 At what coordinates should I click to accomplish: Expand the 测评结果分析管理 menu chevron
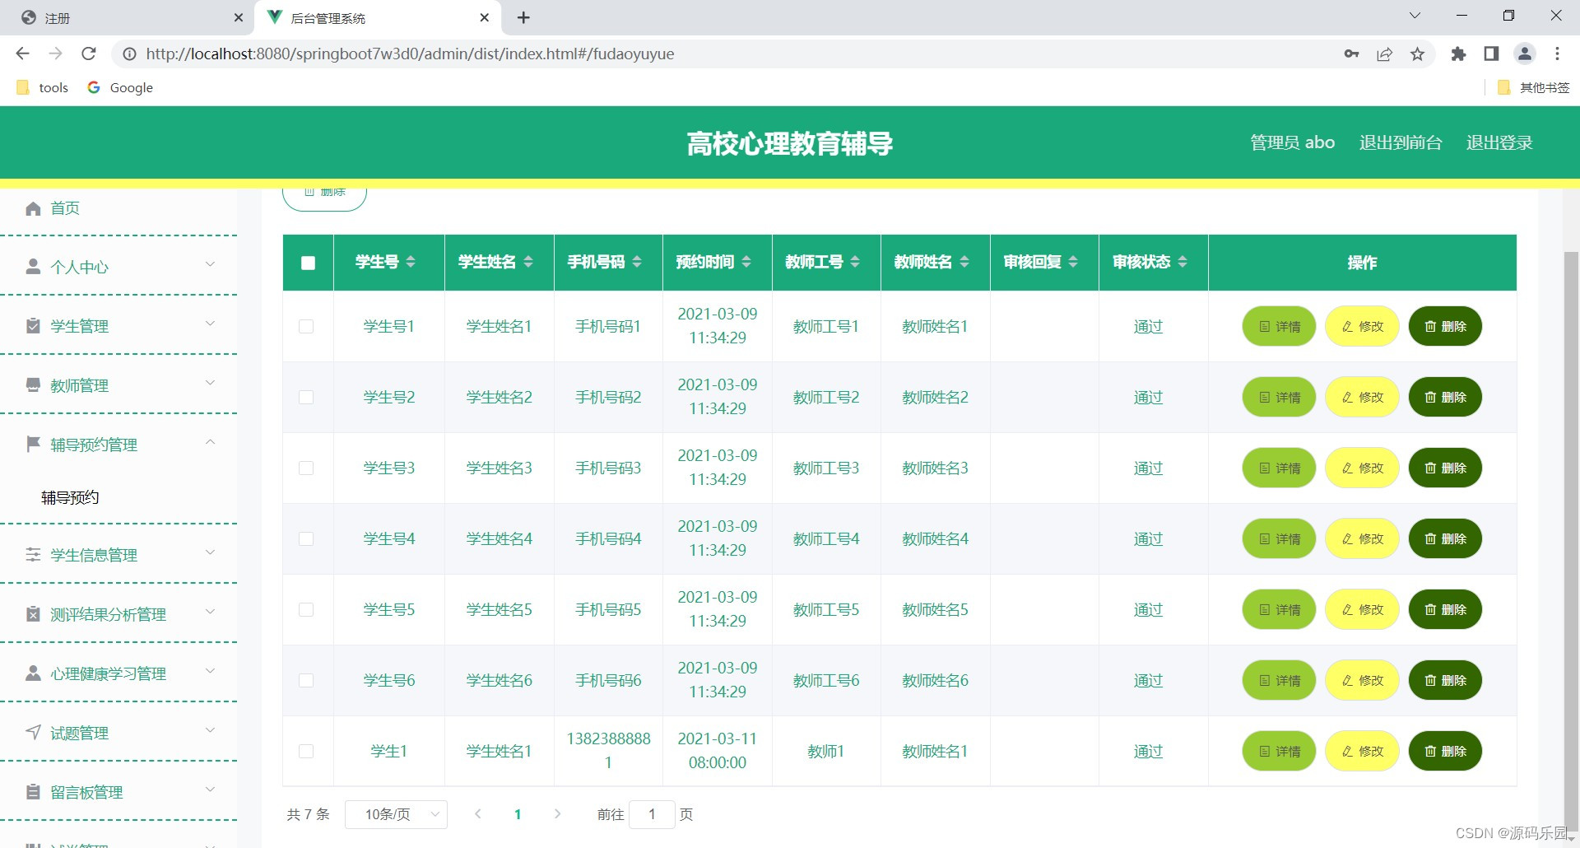coord(210,612)
